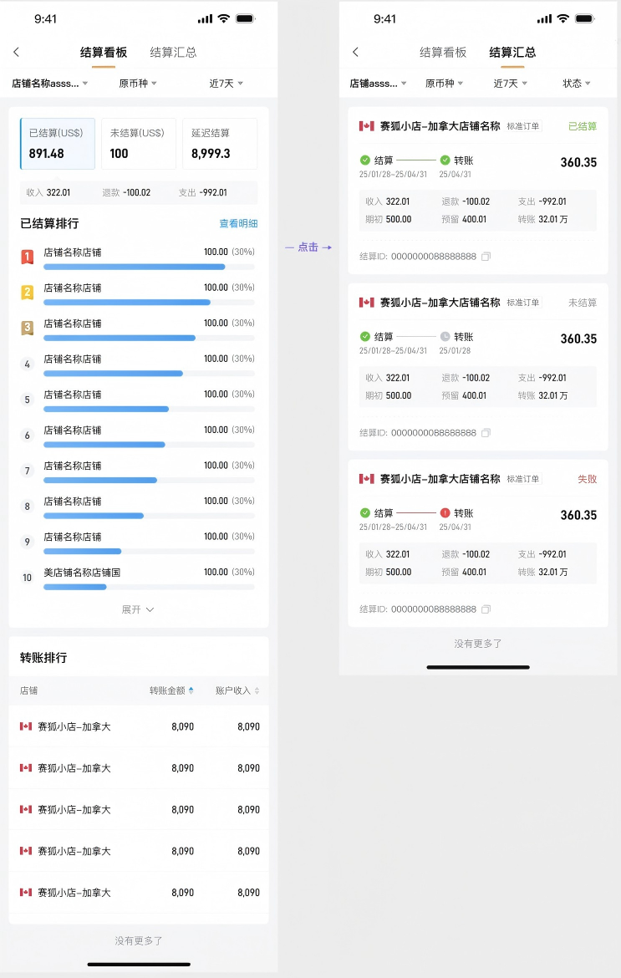Viewport: 621px width, 978px height.
Task: Tap the red rank 1 badge
Action: point(28,257)
